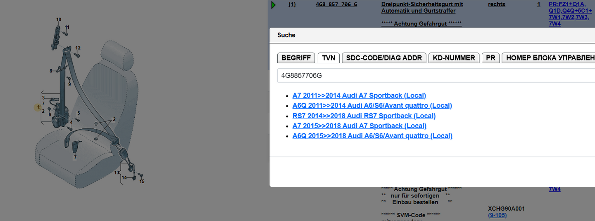
Task: Switch to the BEGRIFF search tab
Action: [296, 58]
